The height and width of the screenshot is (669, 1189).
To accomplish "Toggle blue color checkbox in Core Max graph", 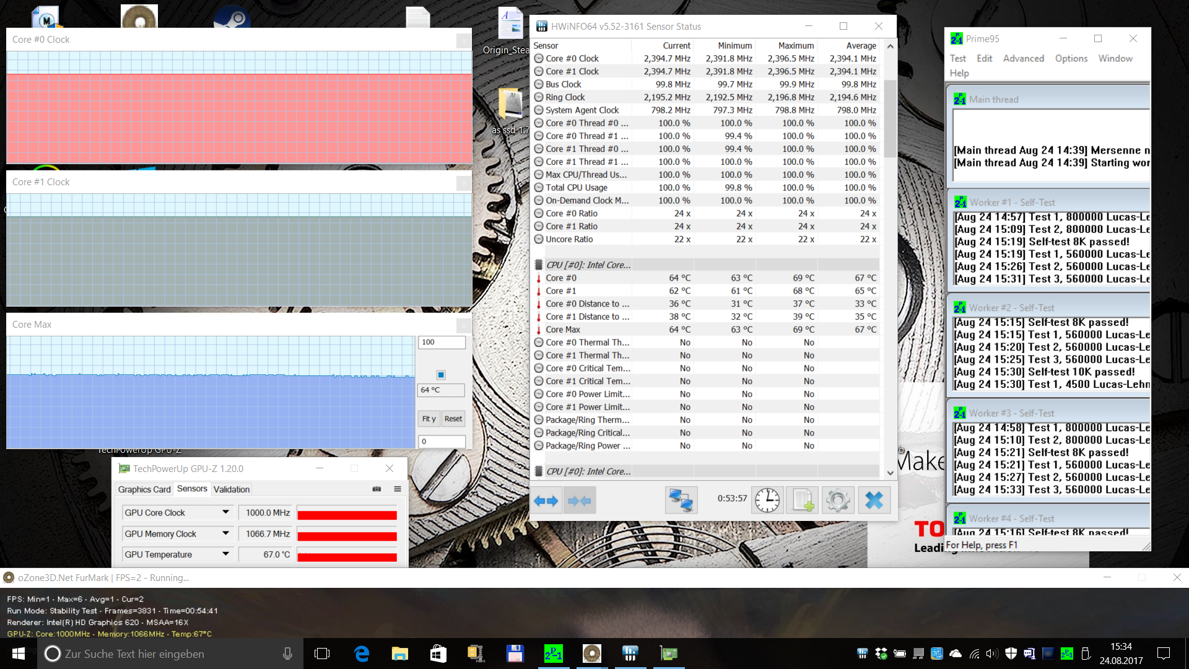I will tap(441, 375).
